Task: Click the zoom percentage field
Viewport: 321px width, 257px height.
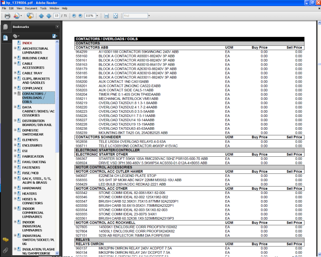Action: (x=89, y=15)
